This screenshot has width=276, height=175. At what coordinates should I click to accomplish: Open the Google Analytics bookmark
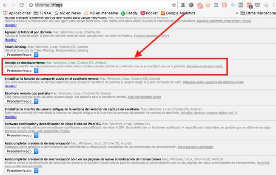pos(178,13)
